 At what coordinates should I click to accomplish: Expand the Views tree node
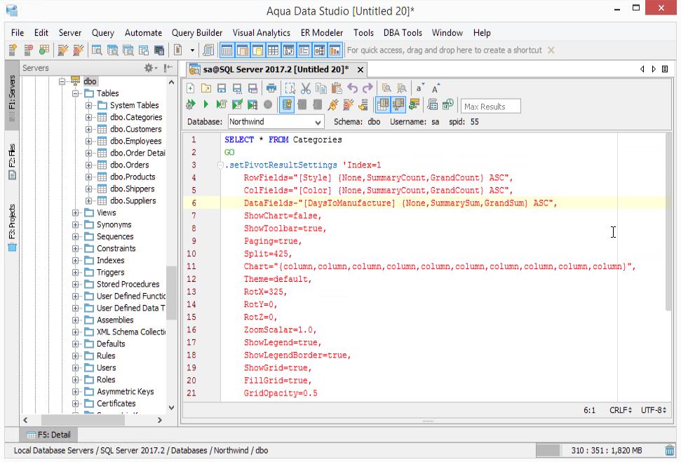tap(76, 213)
